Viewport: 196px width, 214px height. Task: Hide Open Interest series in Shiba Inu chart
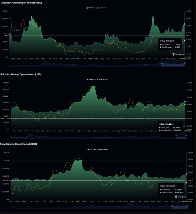click(x=103, y=79)
